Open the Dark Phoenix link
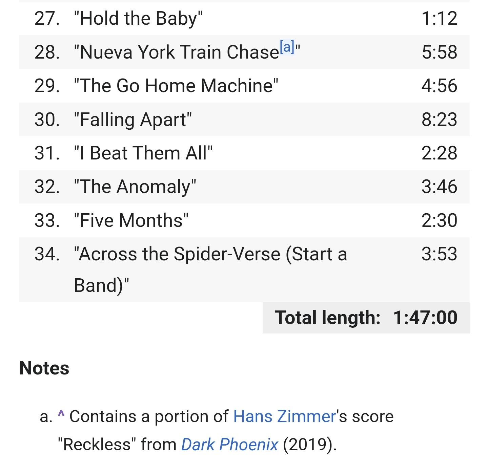This screenshot has width=488, height=475. [229, 445]
